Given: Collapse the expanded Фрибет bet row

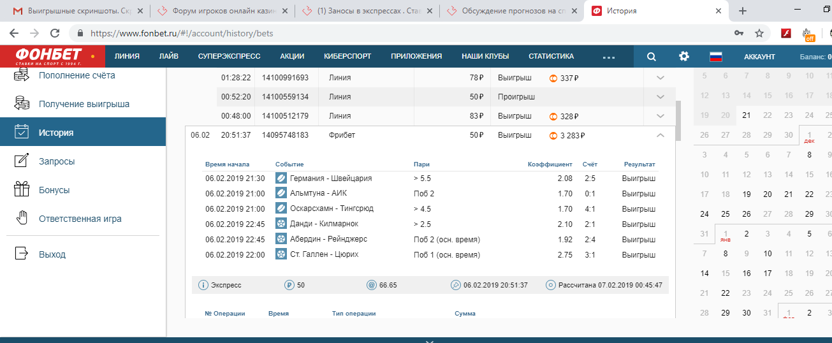Looking at the screenshot, I should tap(660, 135).
